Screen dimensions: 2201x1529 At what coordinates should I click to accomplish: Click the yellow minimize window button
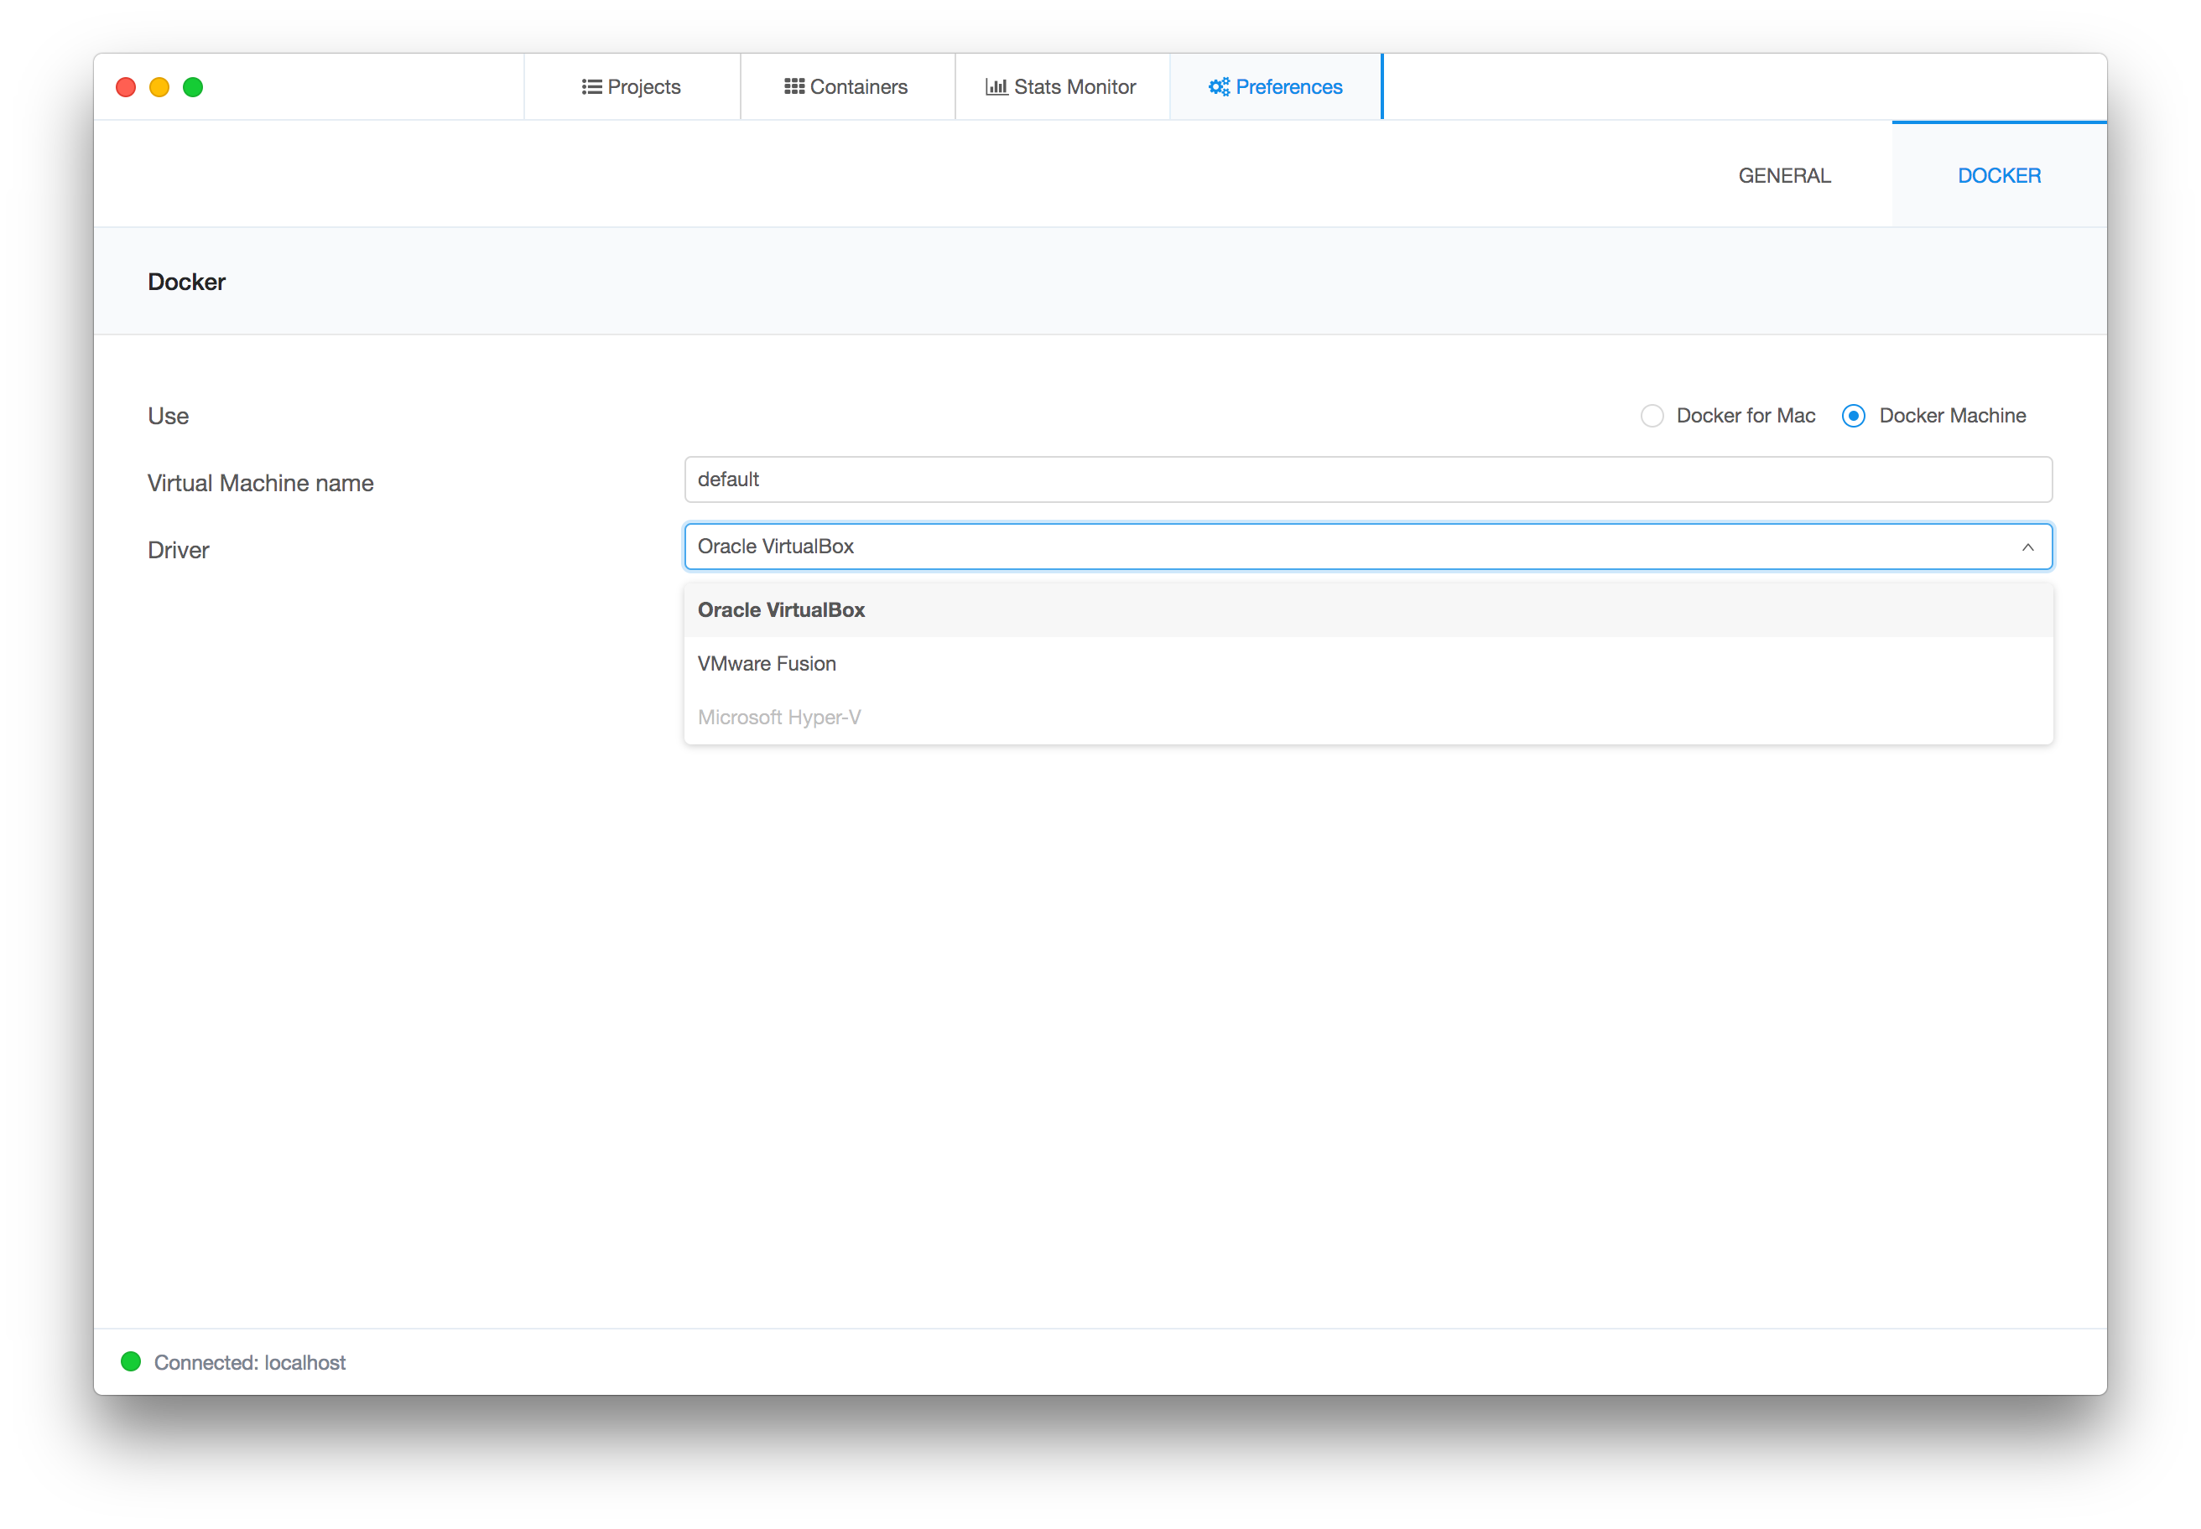coord(159,87)
